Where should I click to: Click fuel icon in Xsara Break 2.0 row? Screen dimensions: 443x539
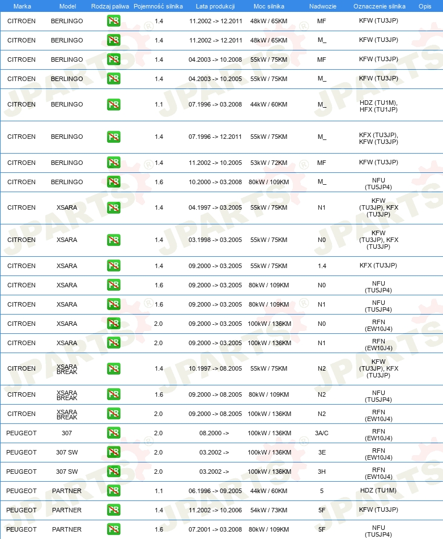114,414
